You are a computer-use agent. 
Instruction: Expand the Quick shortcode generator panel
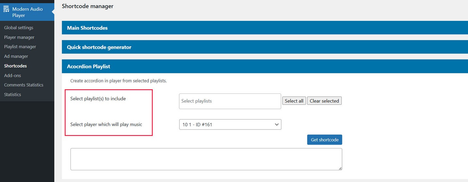pos(99,47)
